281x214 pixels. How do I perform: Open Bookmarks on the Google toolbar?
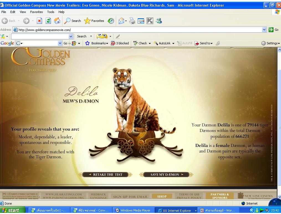tap(97, 43)
